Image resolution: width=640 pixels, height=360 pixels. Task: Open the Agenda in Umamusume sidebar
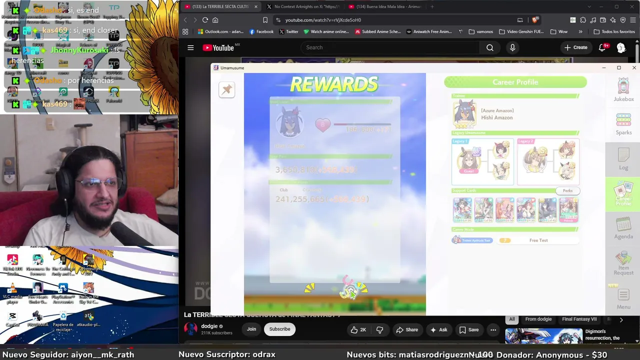623,228
